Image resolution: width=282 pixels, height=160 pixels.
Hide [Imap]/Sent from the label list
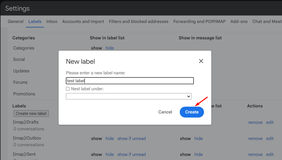pyautogui.click(x=110, y=155)
